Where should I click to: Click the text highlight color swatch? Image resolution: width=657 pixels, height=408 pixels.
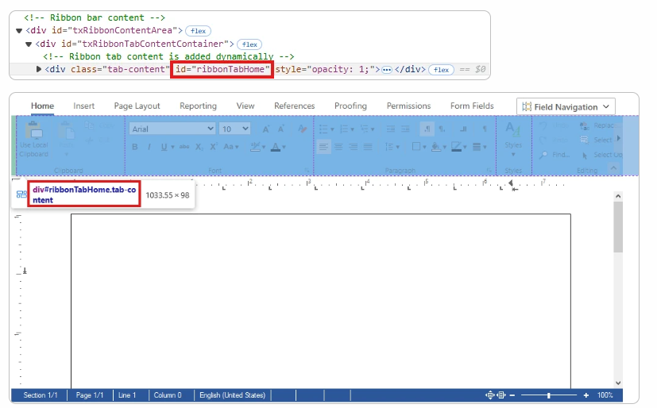(255, 147)
